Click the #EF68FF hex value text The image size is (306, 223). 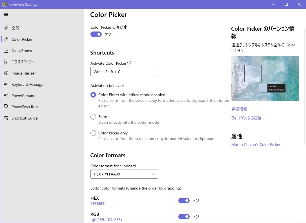(97, 204)
